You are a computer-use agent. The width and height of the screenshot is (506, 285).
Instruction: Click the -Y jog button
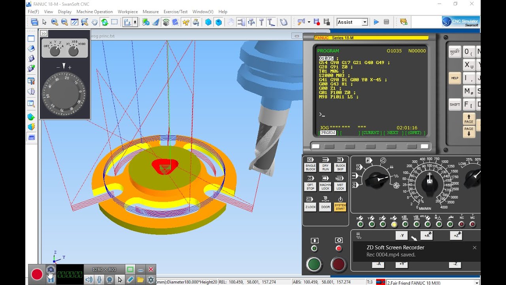tap(402, 236)
